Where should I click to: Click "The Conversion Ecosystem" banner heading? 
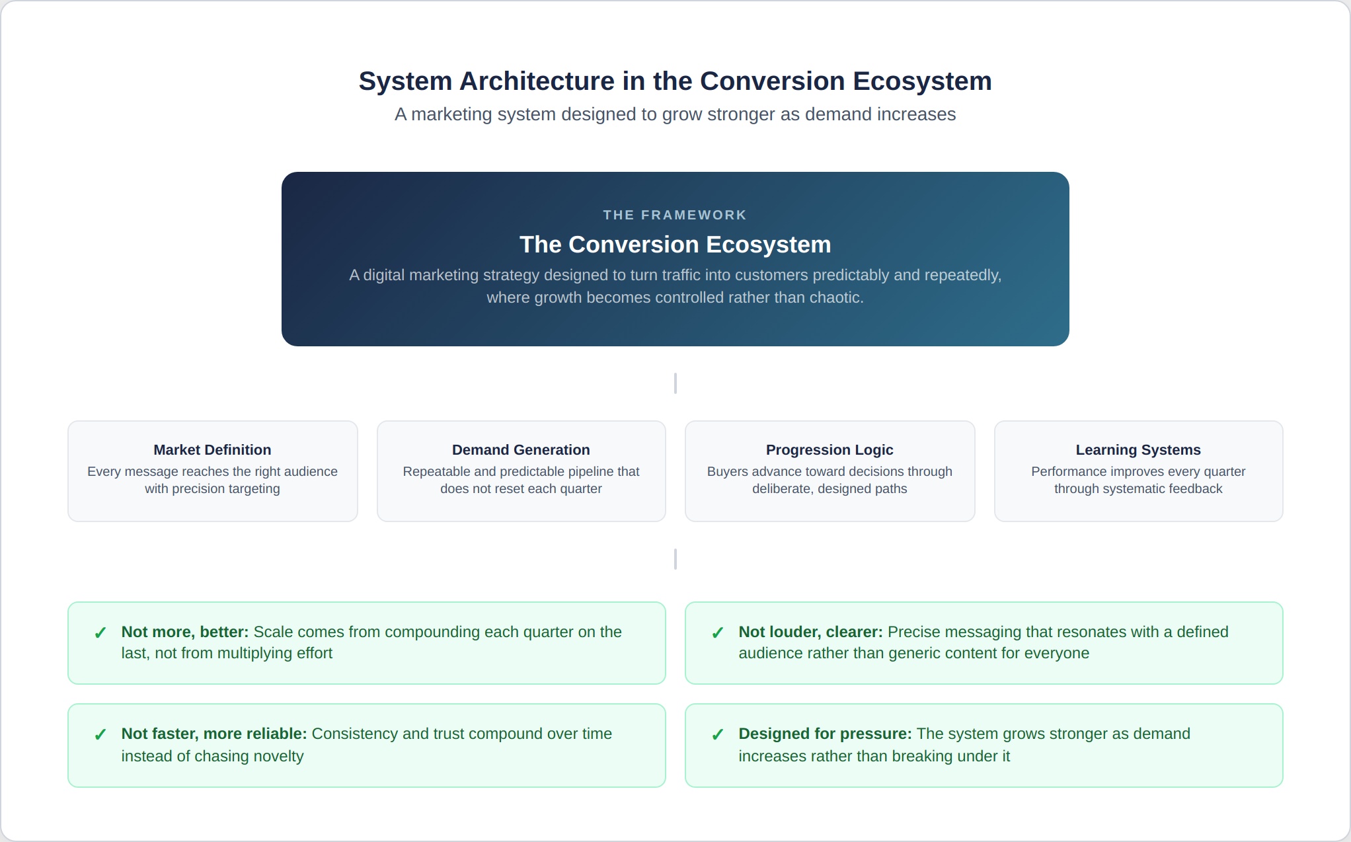click(x=675, y=245)
